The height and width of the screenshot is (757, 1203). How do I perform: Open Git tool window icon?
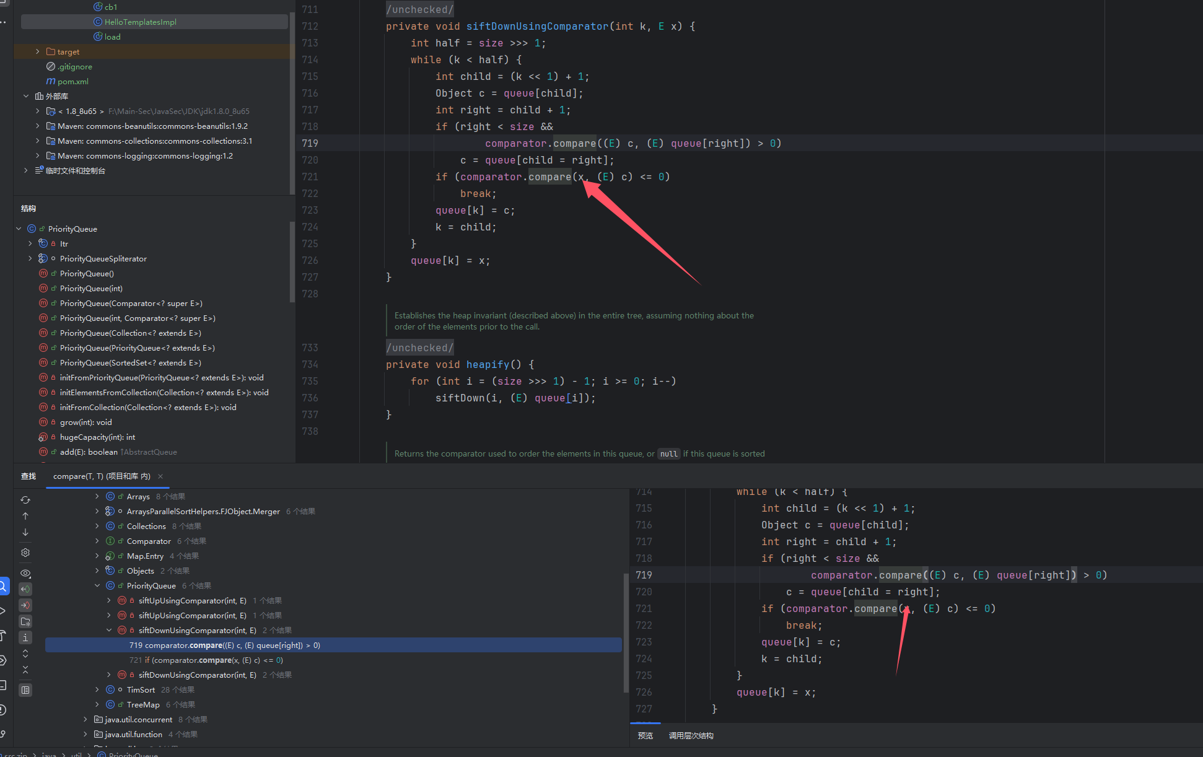pos(3,735)
